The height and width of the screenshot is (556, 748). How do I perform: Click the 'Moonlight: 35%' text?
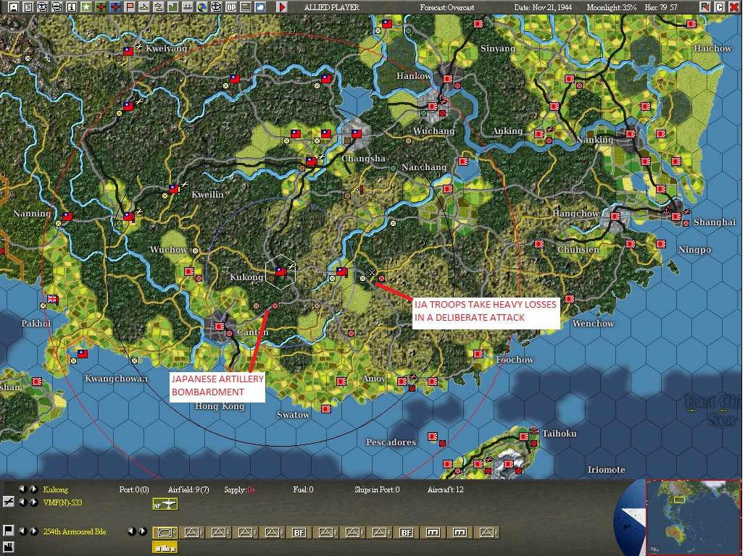coord(612,7)
